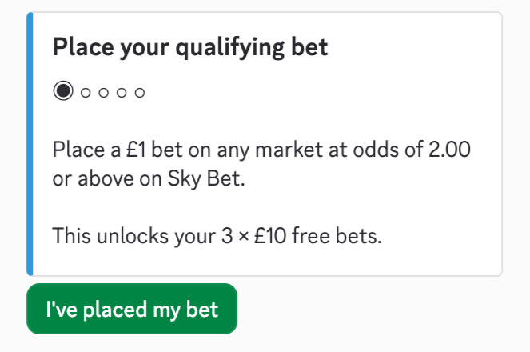Screen dimensions: 530x352
Task: Select the third step indicator dot
Action: 104,92
